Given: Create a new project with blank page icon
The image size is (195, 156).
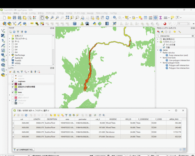Looking at the screenshot, I should click(4, 18).
